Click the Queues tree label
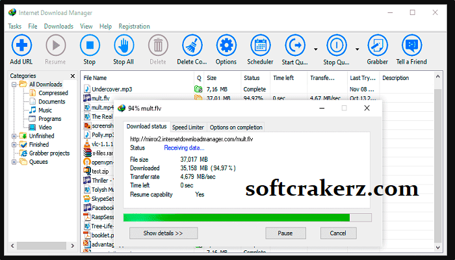The width and height of the screenshot is (455, 260). coord(38,162)
